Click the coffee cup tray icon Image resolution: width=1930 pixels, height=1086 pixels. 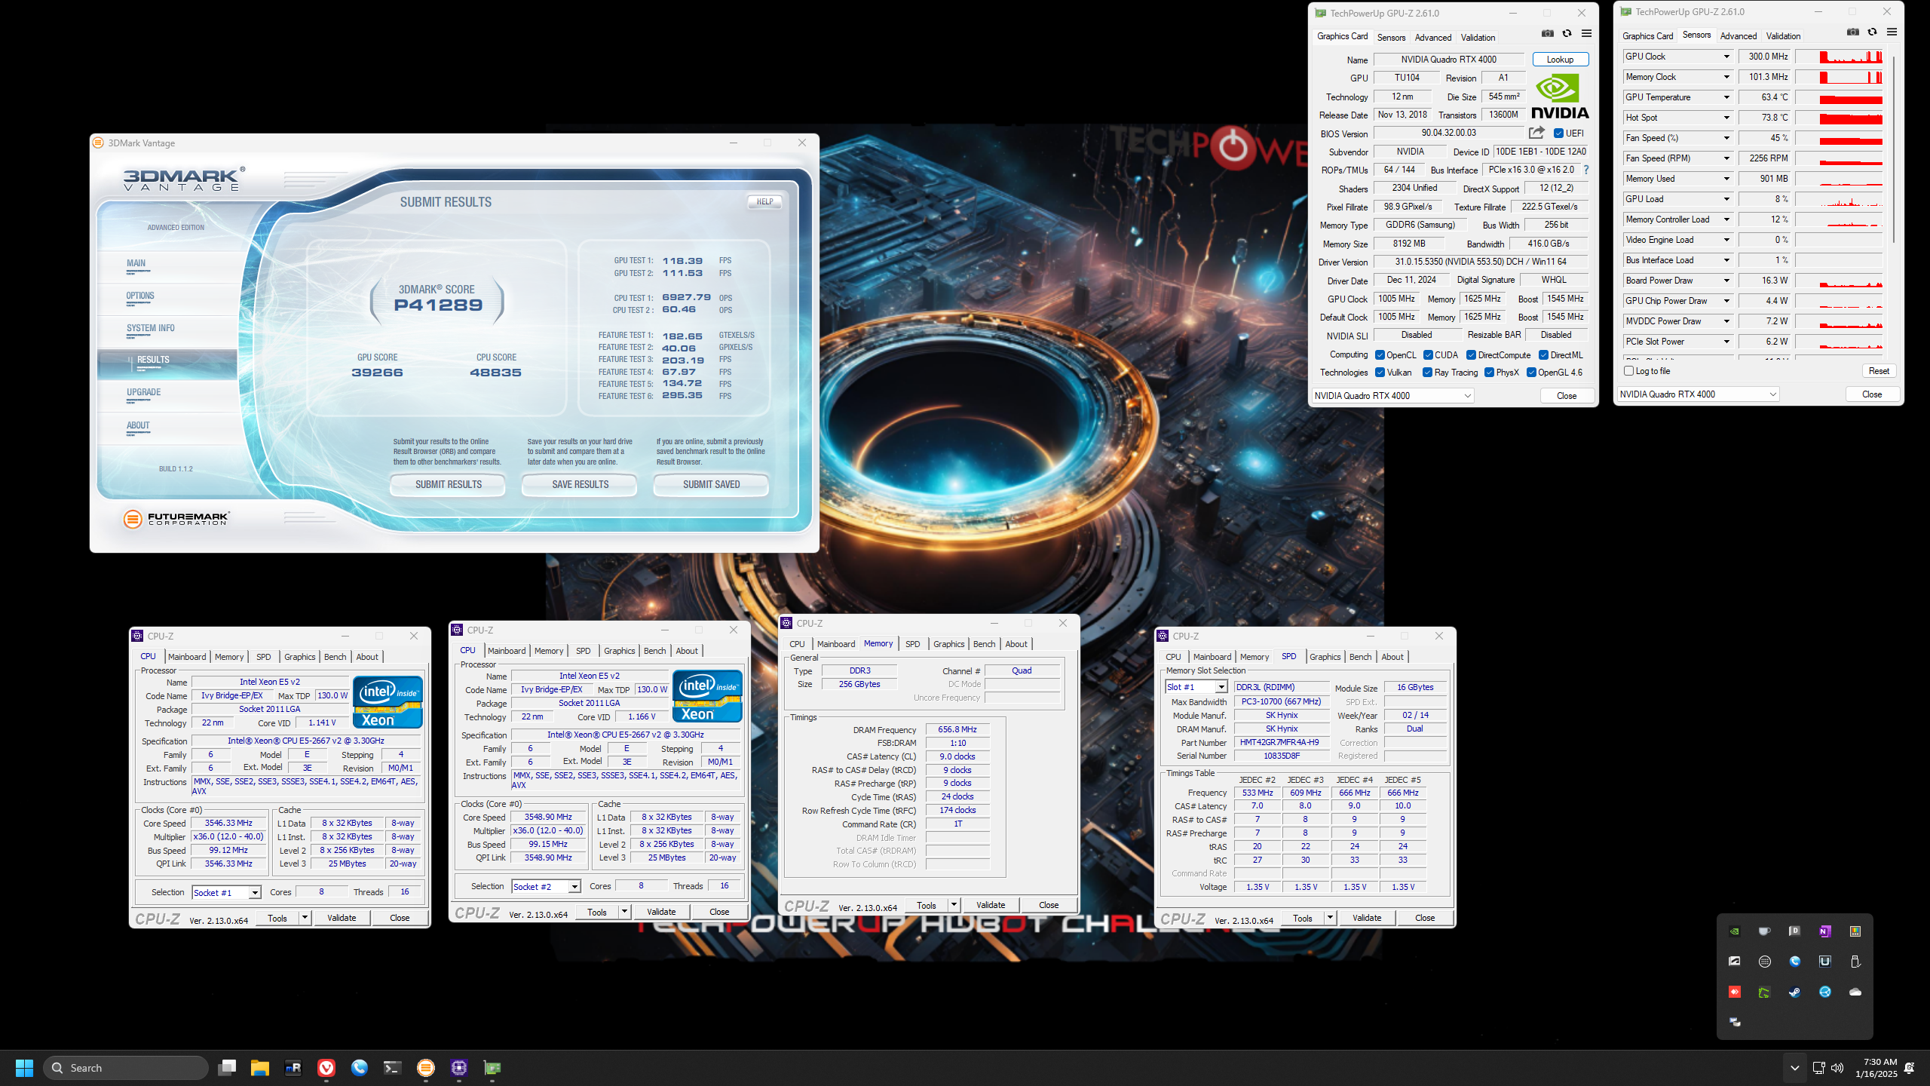[x=1764, y=931]
